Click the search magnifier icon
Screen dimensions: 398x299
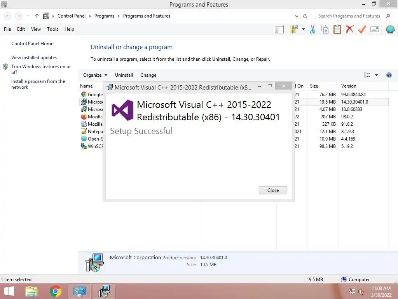click(x=388, y=16)
